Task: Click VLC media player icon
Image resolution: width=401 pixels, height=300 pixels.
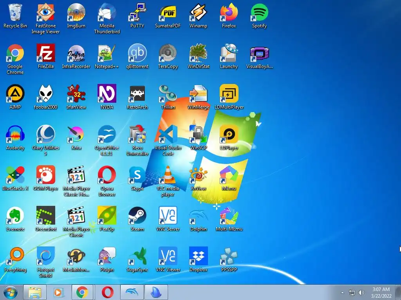Action: pos(168,175)
